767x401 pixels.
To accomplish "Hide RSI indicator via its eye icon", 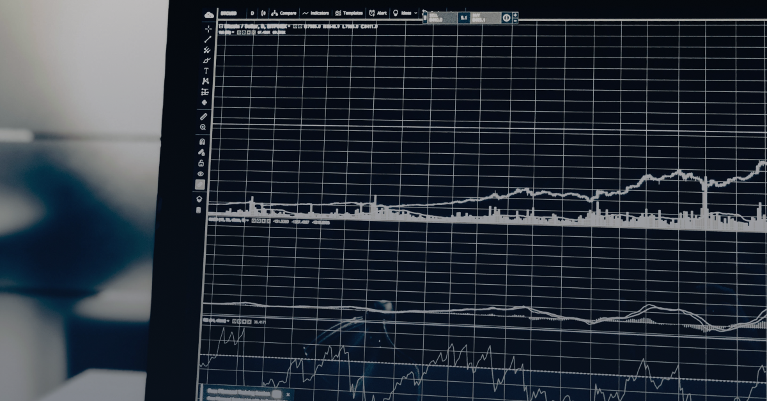I will pos(235,321).
